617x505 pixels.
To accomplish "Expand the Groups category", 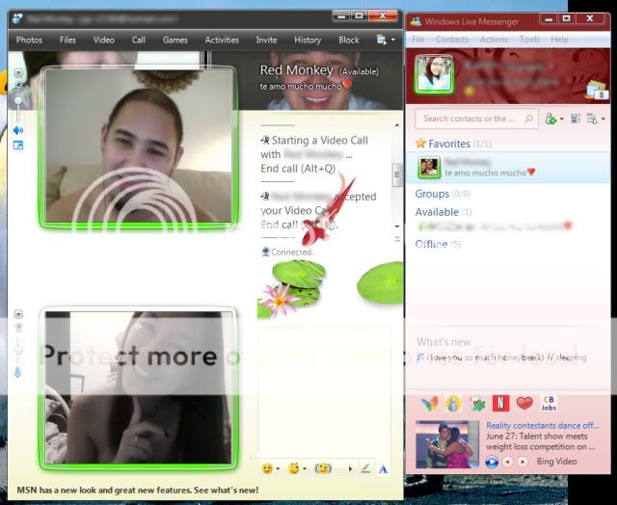I will [x=432, y=194].
